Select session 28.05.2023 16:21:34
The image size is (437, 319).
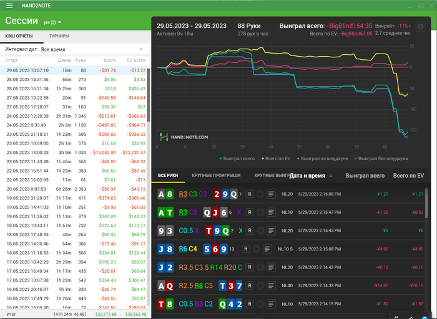[74, 88]
